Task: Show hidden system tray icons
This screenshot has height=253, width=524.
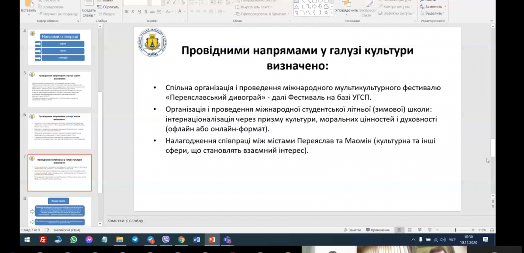Action: coord(413,240)
